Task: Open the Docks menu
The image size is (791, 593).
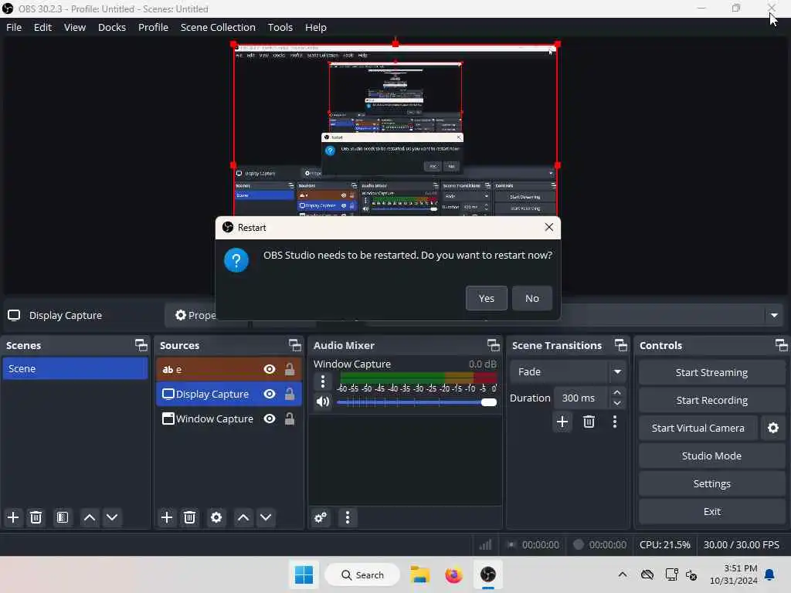Action: click(x=112, y=27)
